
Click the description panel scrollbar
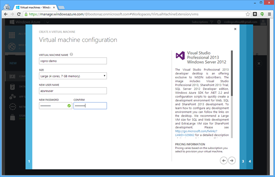[232, 73]
